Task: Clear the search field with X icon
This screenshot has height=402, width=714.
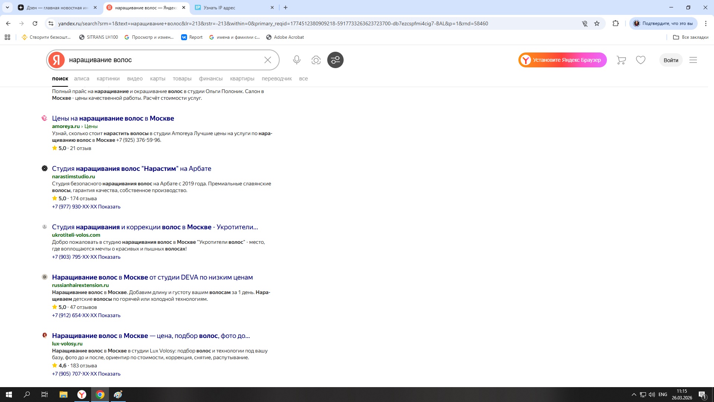Action: pyautogui.click(x=267, y=60)
